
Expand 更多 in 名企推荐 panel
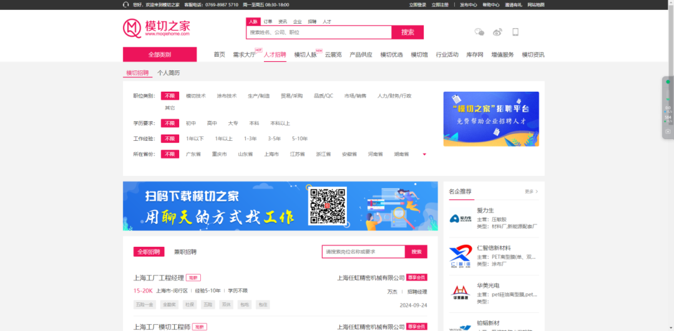[531, 191]
